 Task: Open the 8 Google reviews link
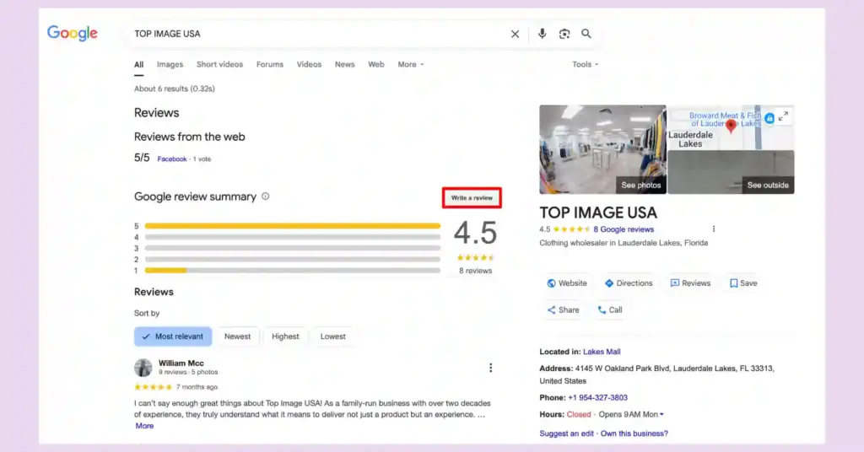(x=624, y=229)
